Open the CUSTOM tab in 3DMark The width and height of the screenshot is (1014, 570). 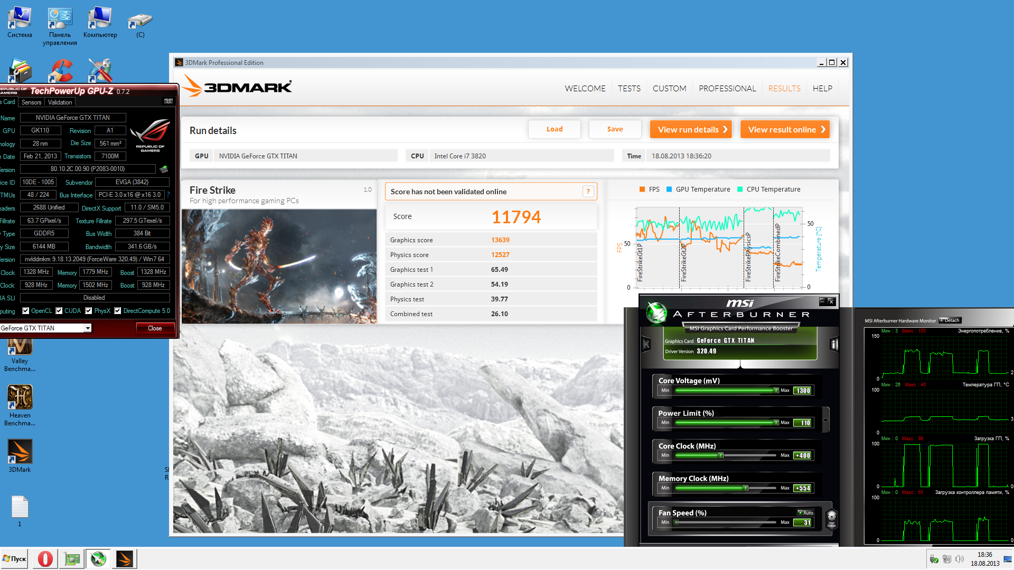(x=669, y=89)
